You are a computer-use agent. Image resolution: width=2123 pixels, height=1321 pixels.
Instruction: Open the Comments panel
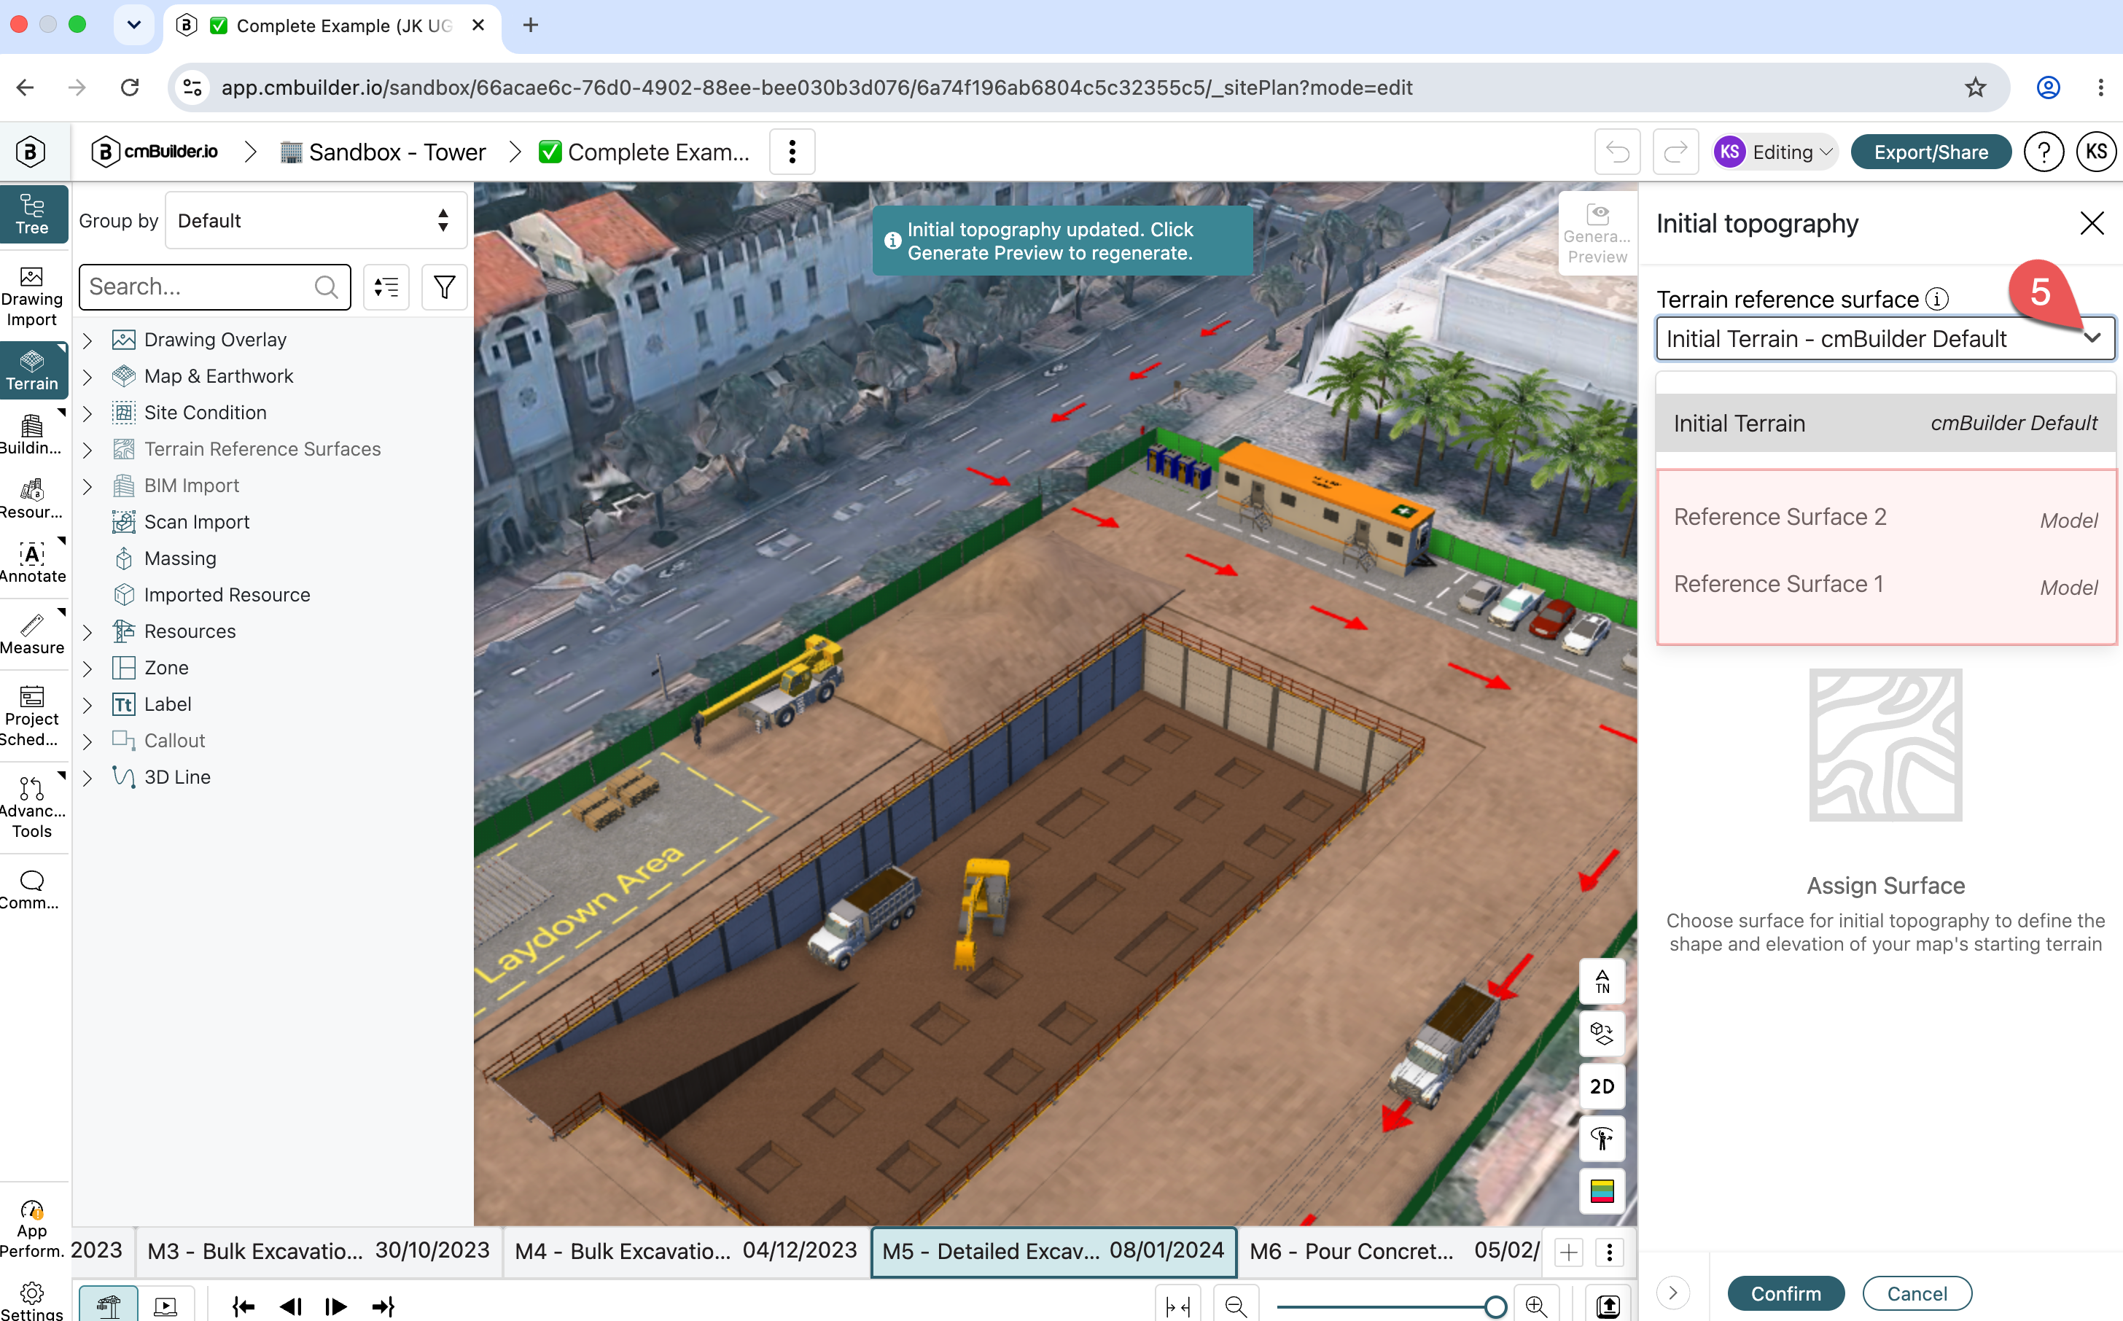(x=32, y=890)
